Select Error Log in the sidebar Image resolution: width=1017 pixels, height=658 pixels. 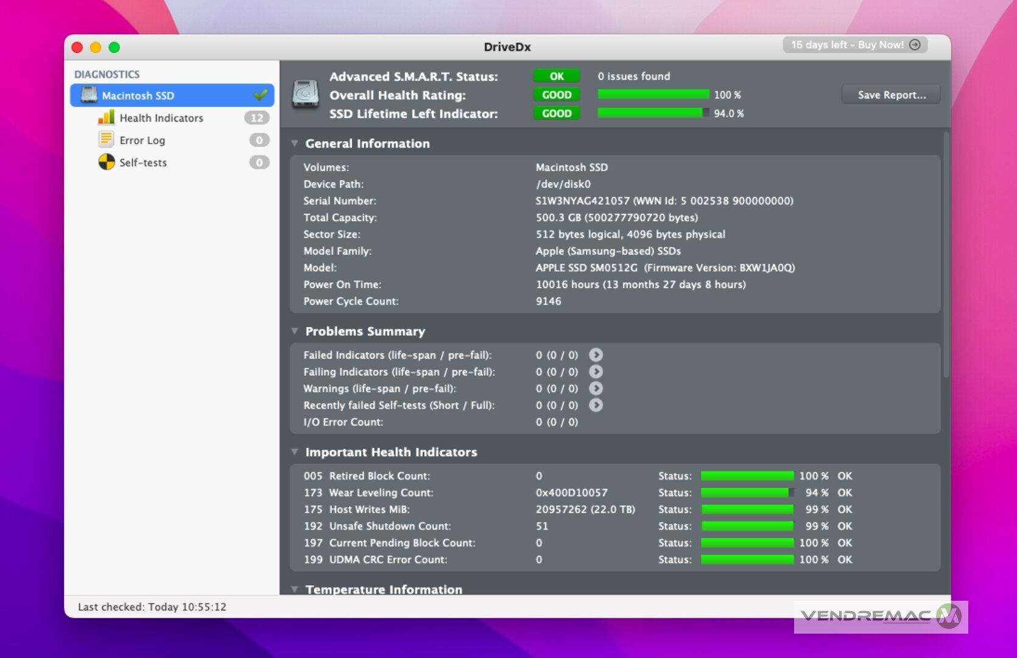coord(142,140)
